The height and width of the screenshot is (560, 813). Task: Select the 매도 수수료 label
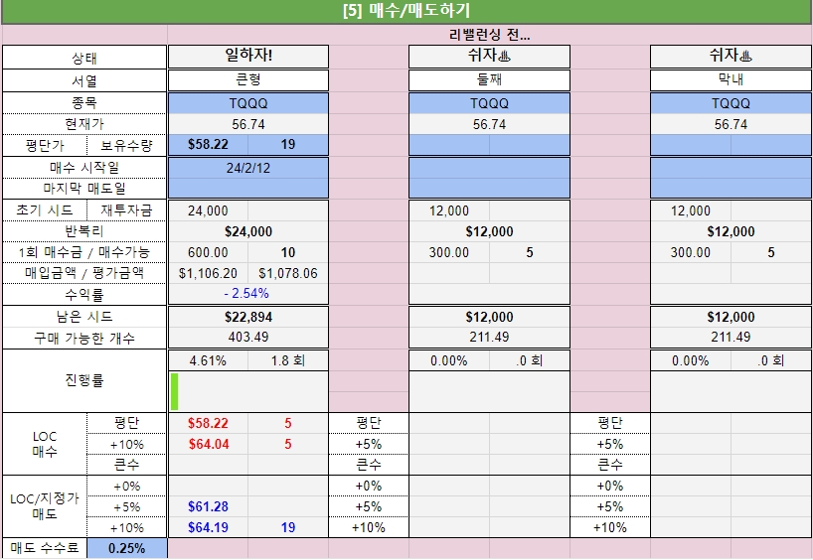[45, 548]
